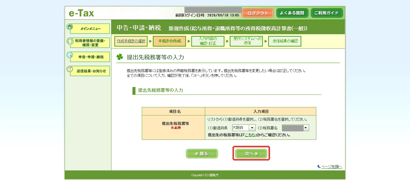Click the e-Tax logo
This screenshot has height=180, width=410.
(x=81, y=13)
